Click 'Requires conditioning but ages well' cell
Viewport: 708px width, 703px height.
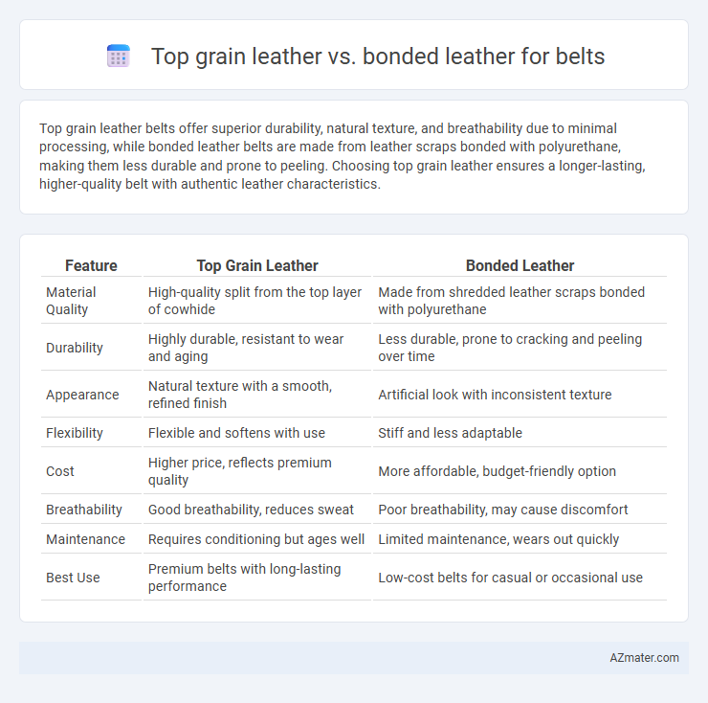coord(256,539)
